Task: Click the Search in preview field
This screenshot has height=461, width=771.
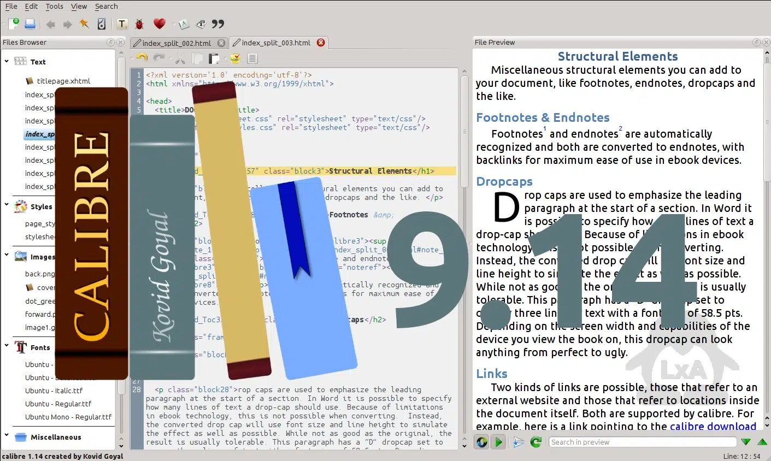Action: click(643, 442)
